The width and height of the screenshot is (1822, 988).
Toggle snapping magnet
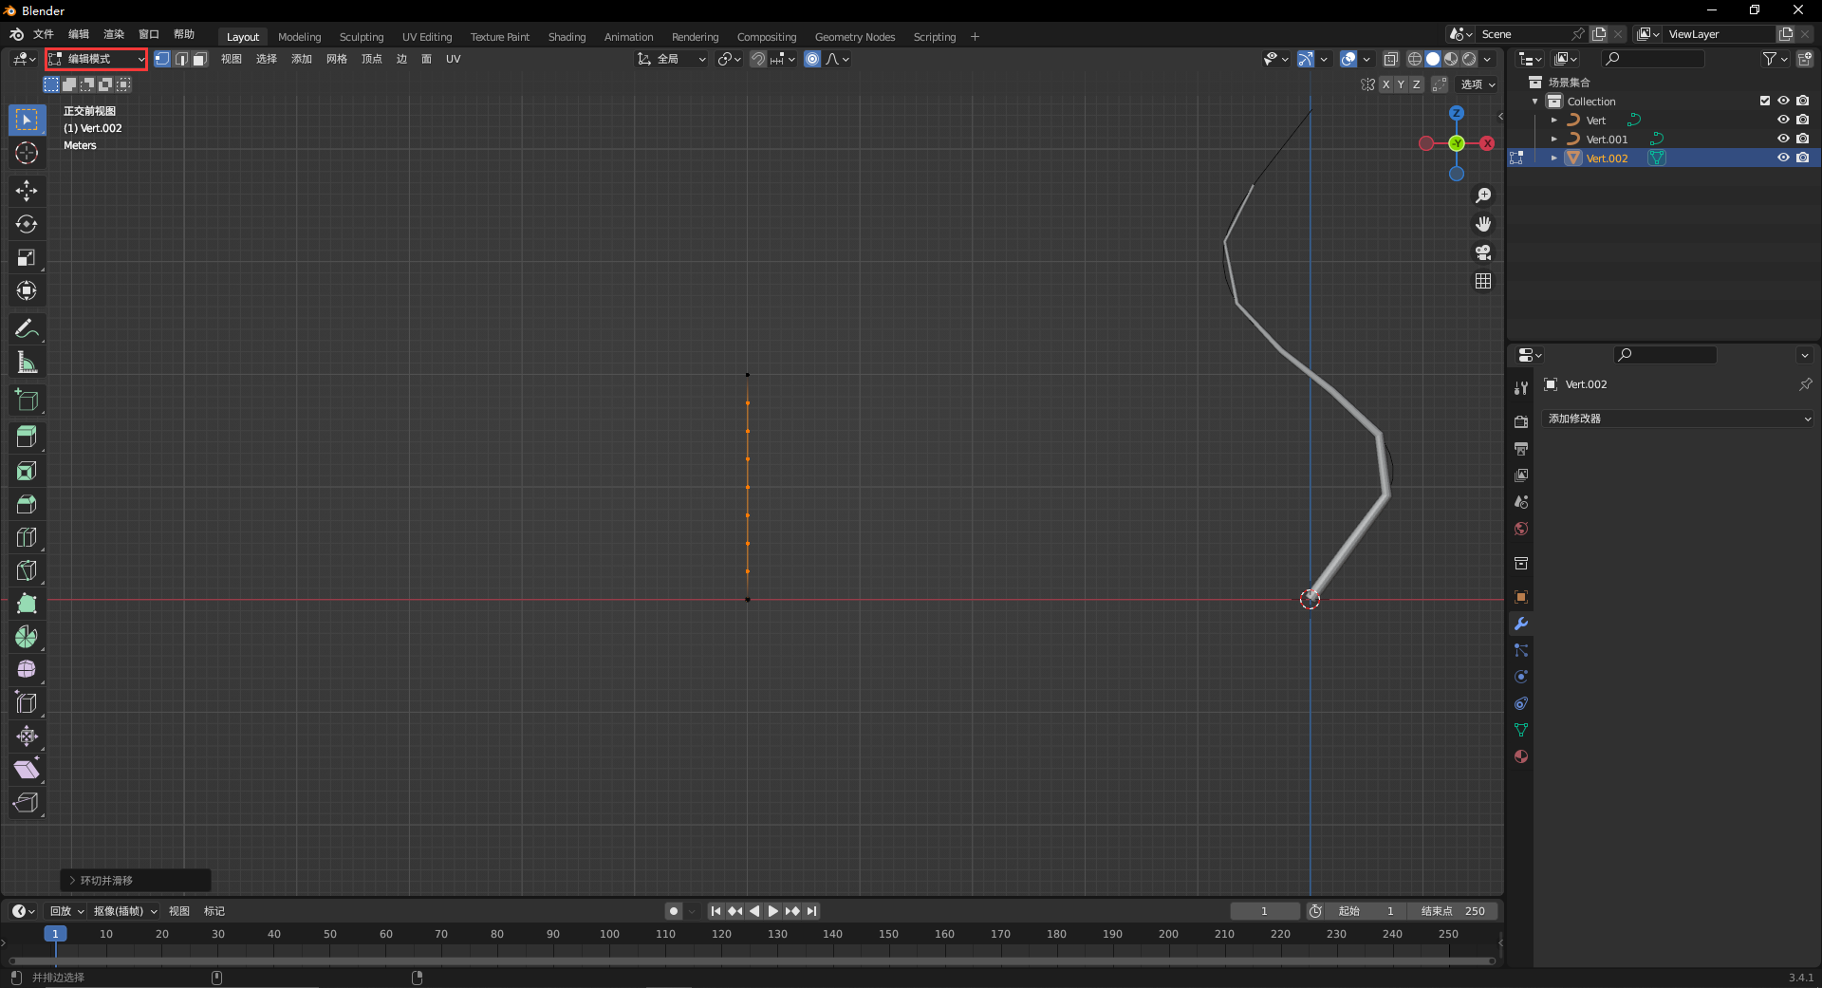tap(758, 59)
